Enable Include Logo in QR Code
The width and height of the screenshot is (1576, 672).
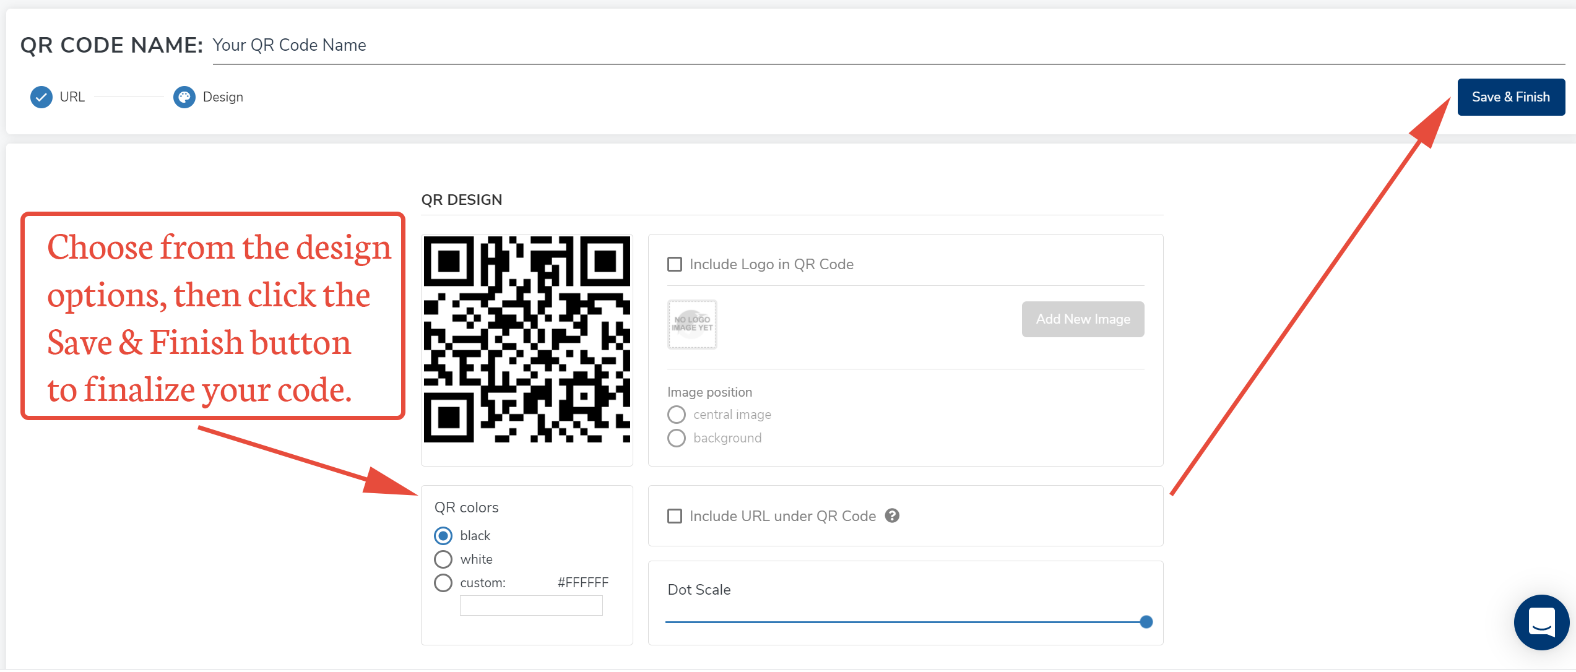pos(675,264)
